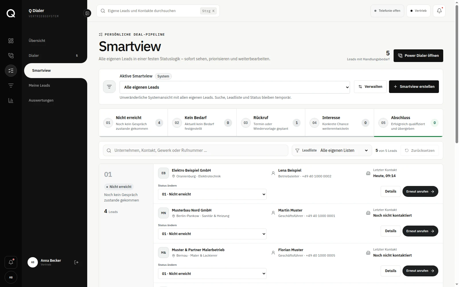The width and height of the screenshot is (459, 287).
Task: Click Smartview erstellen button
Action: coord(414,87)
